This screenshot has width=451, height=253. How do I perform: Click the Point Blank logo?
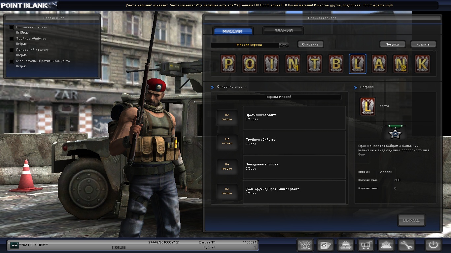[x=28, y=5]
